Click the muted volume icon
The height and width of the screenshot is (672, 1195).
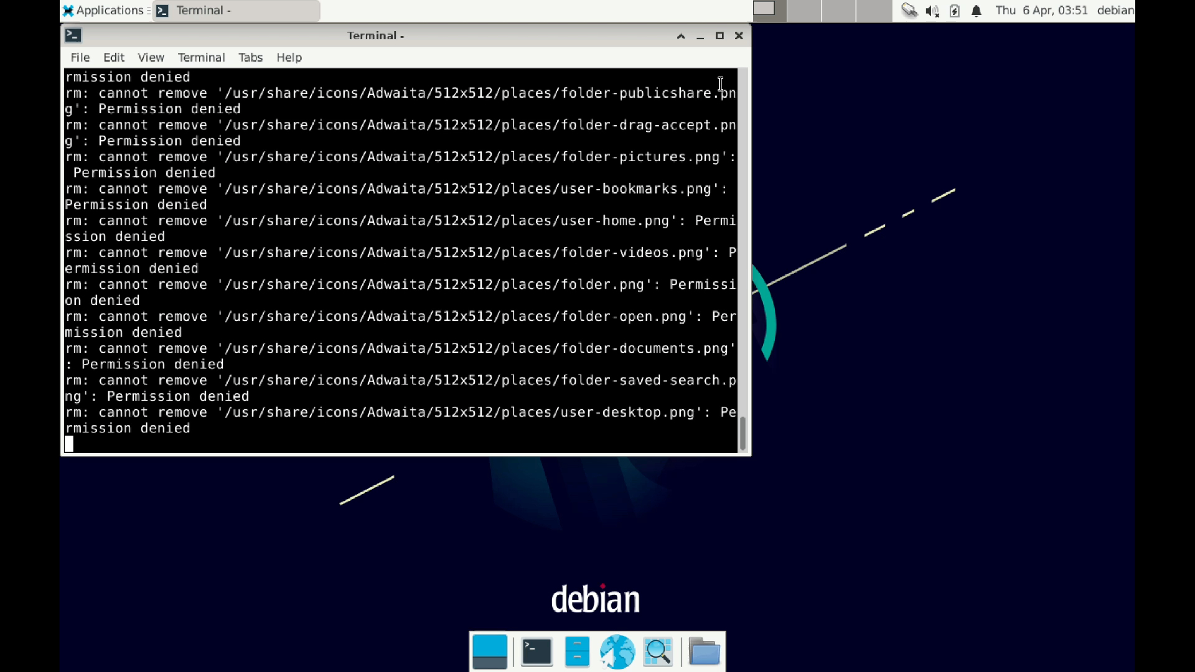[x=932, y=11]
